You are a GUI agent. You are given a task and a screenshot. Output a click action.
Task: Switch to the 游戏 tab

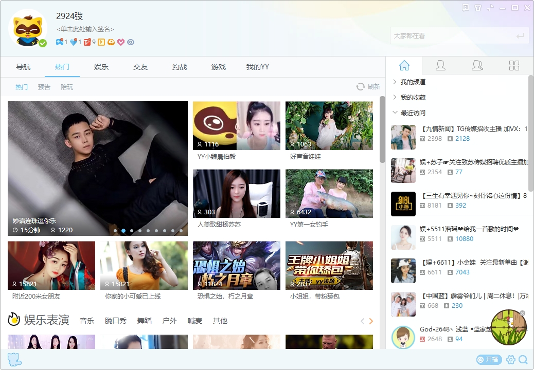pyautogui.click(x=218, y=67)
